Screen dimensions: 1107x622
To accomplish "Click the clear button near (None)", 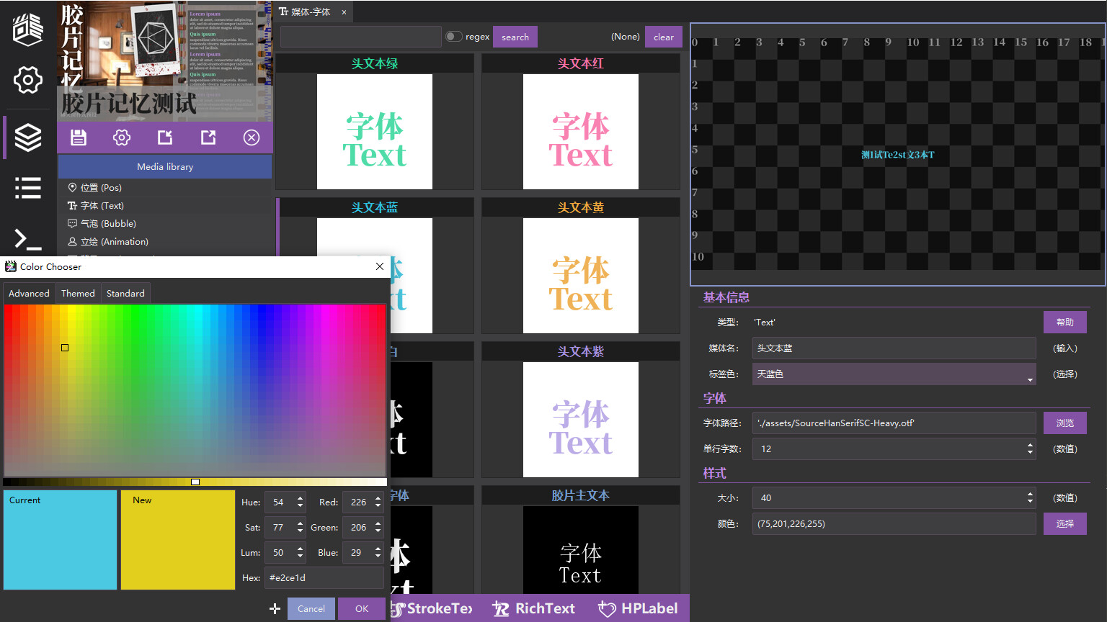I will coord(663,36).
